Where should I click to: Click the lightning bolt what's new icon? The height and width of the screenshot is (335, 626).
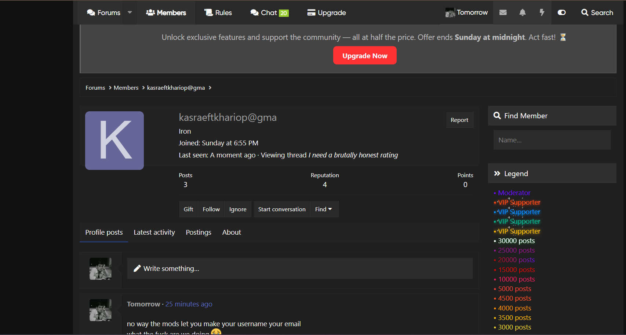coord(542,12)
